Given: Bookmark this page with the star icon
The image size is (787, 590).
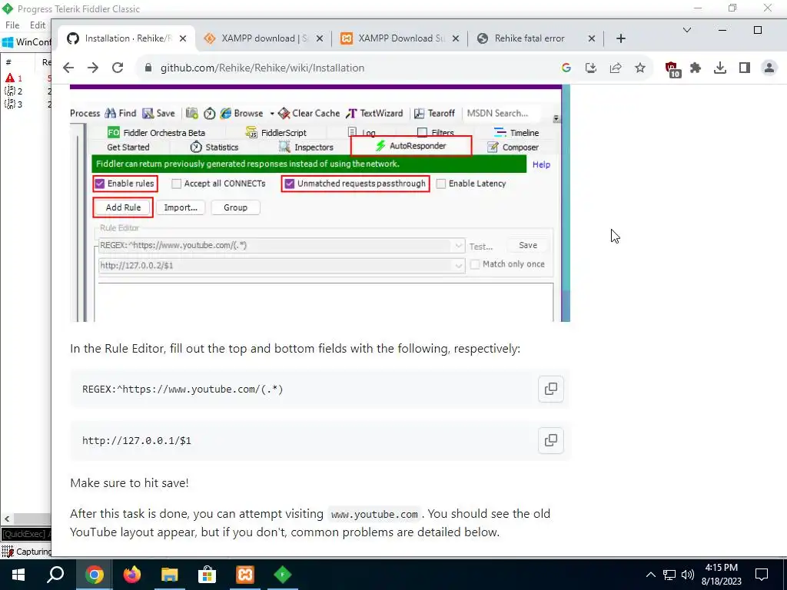Looking at the screenshot, I should [x=640, y=68].
